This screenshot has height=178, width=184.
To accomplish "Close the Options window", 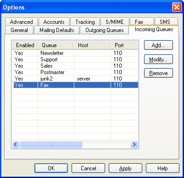I will coord(177,7).
